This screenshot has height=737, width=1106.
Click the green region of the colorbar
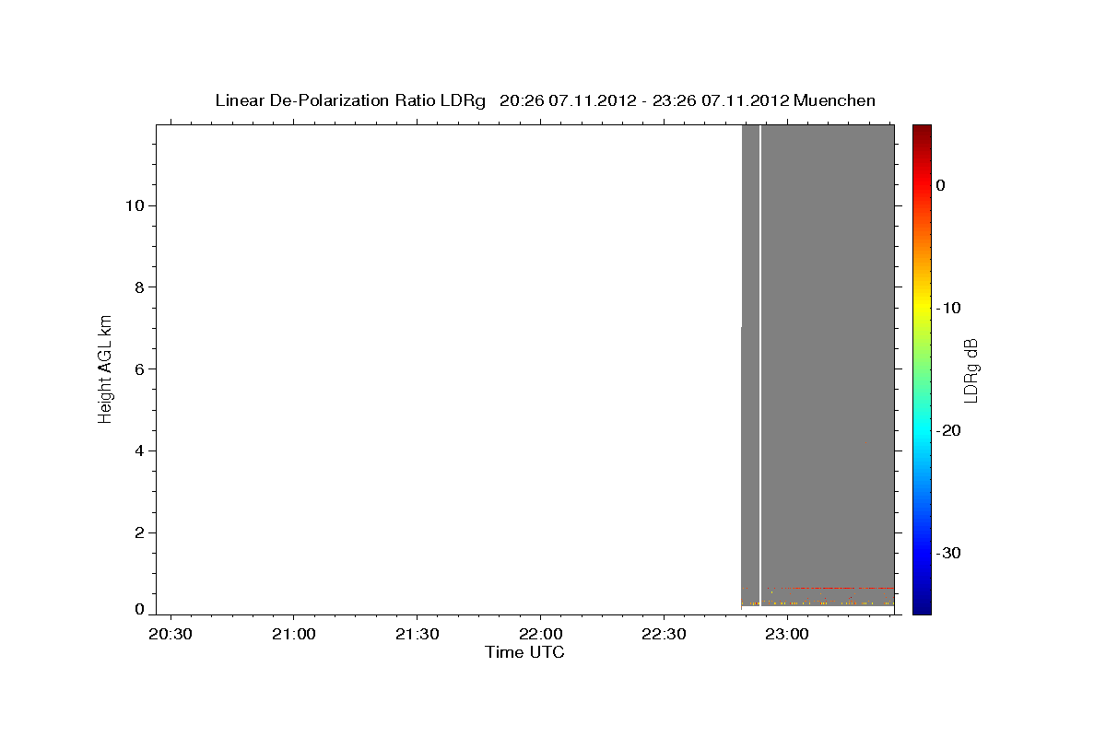coord(922,368)
